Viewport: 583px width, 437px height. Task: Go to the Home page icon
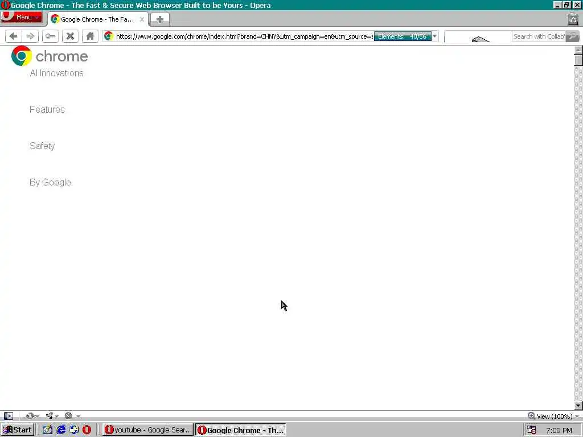click(90, 36)
